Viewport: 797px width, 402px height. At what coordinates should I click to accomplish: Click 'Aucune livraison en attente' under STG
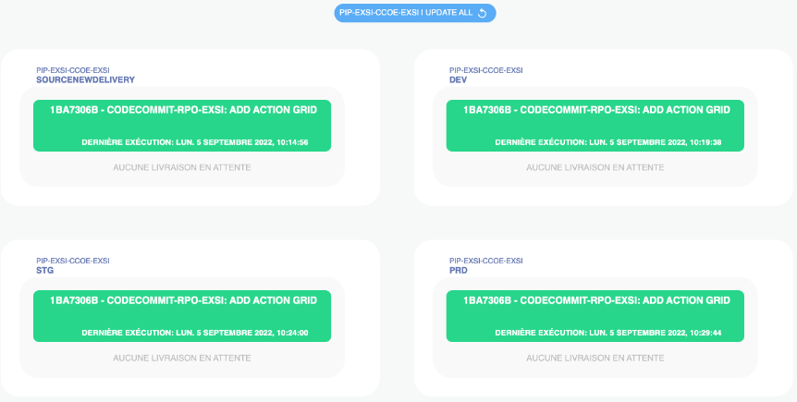pyautogui.click(x=182, y=358)
